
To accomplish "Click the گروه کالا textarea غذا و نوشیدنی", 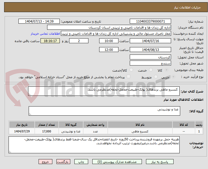I will [x=104, y=111].
